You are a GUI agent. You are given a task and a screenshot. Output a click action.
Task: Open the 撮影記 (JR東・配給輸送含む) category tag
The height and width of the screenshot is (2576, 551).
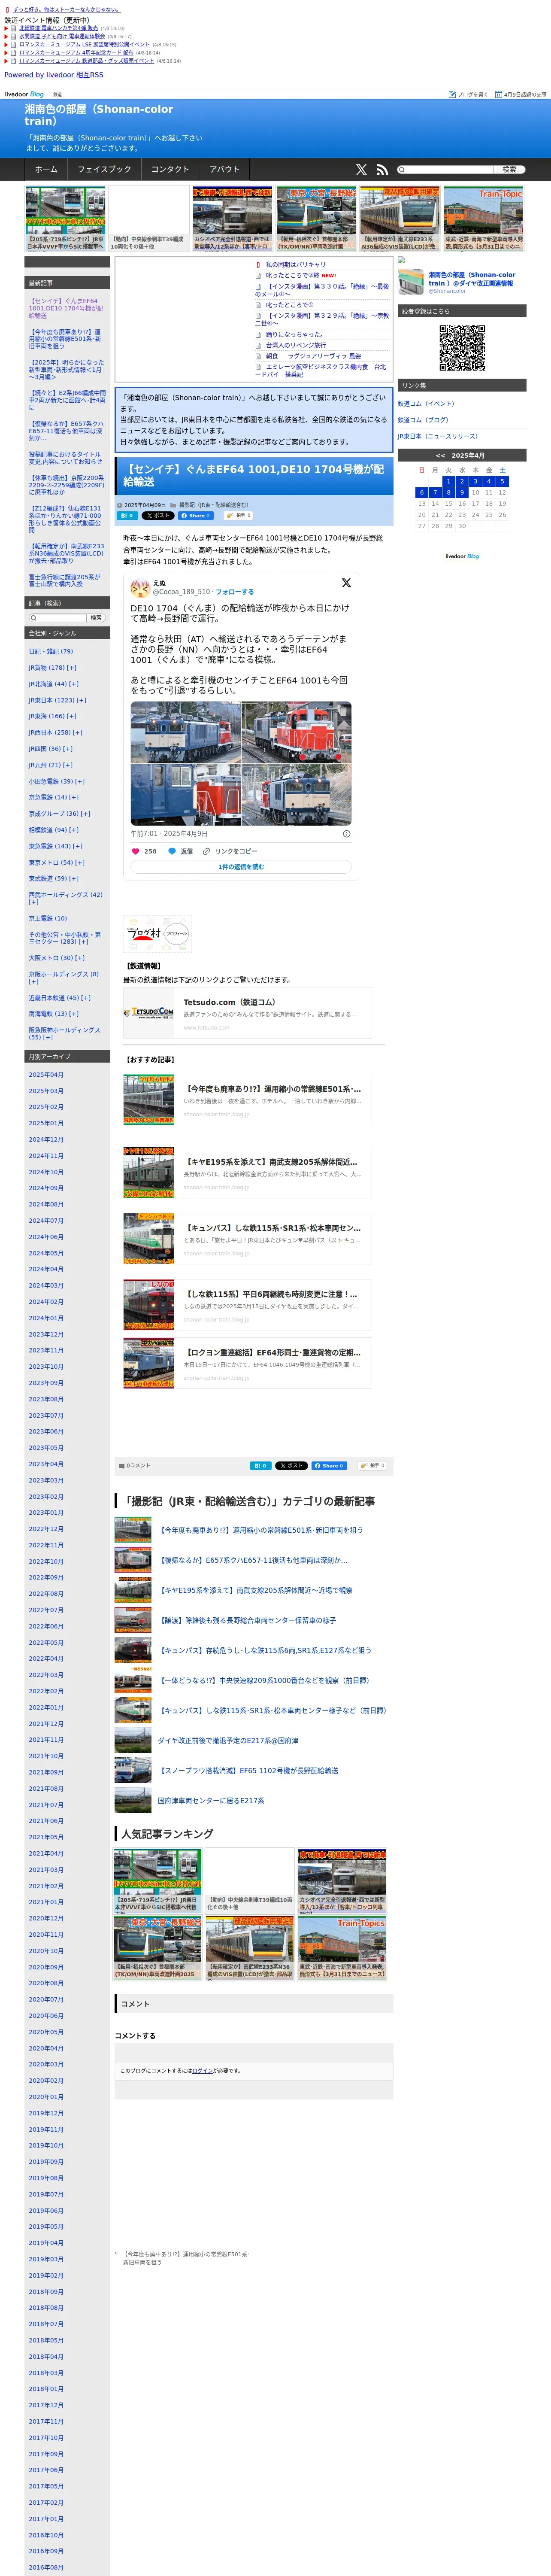click(214, 505)
